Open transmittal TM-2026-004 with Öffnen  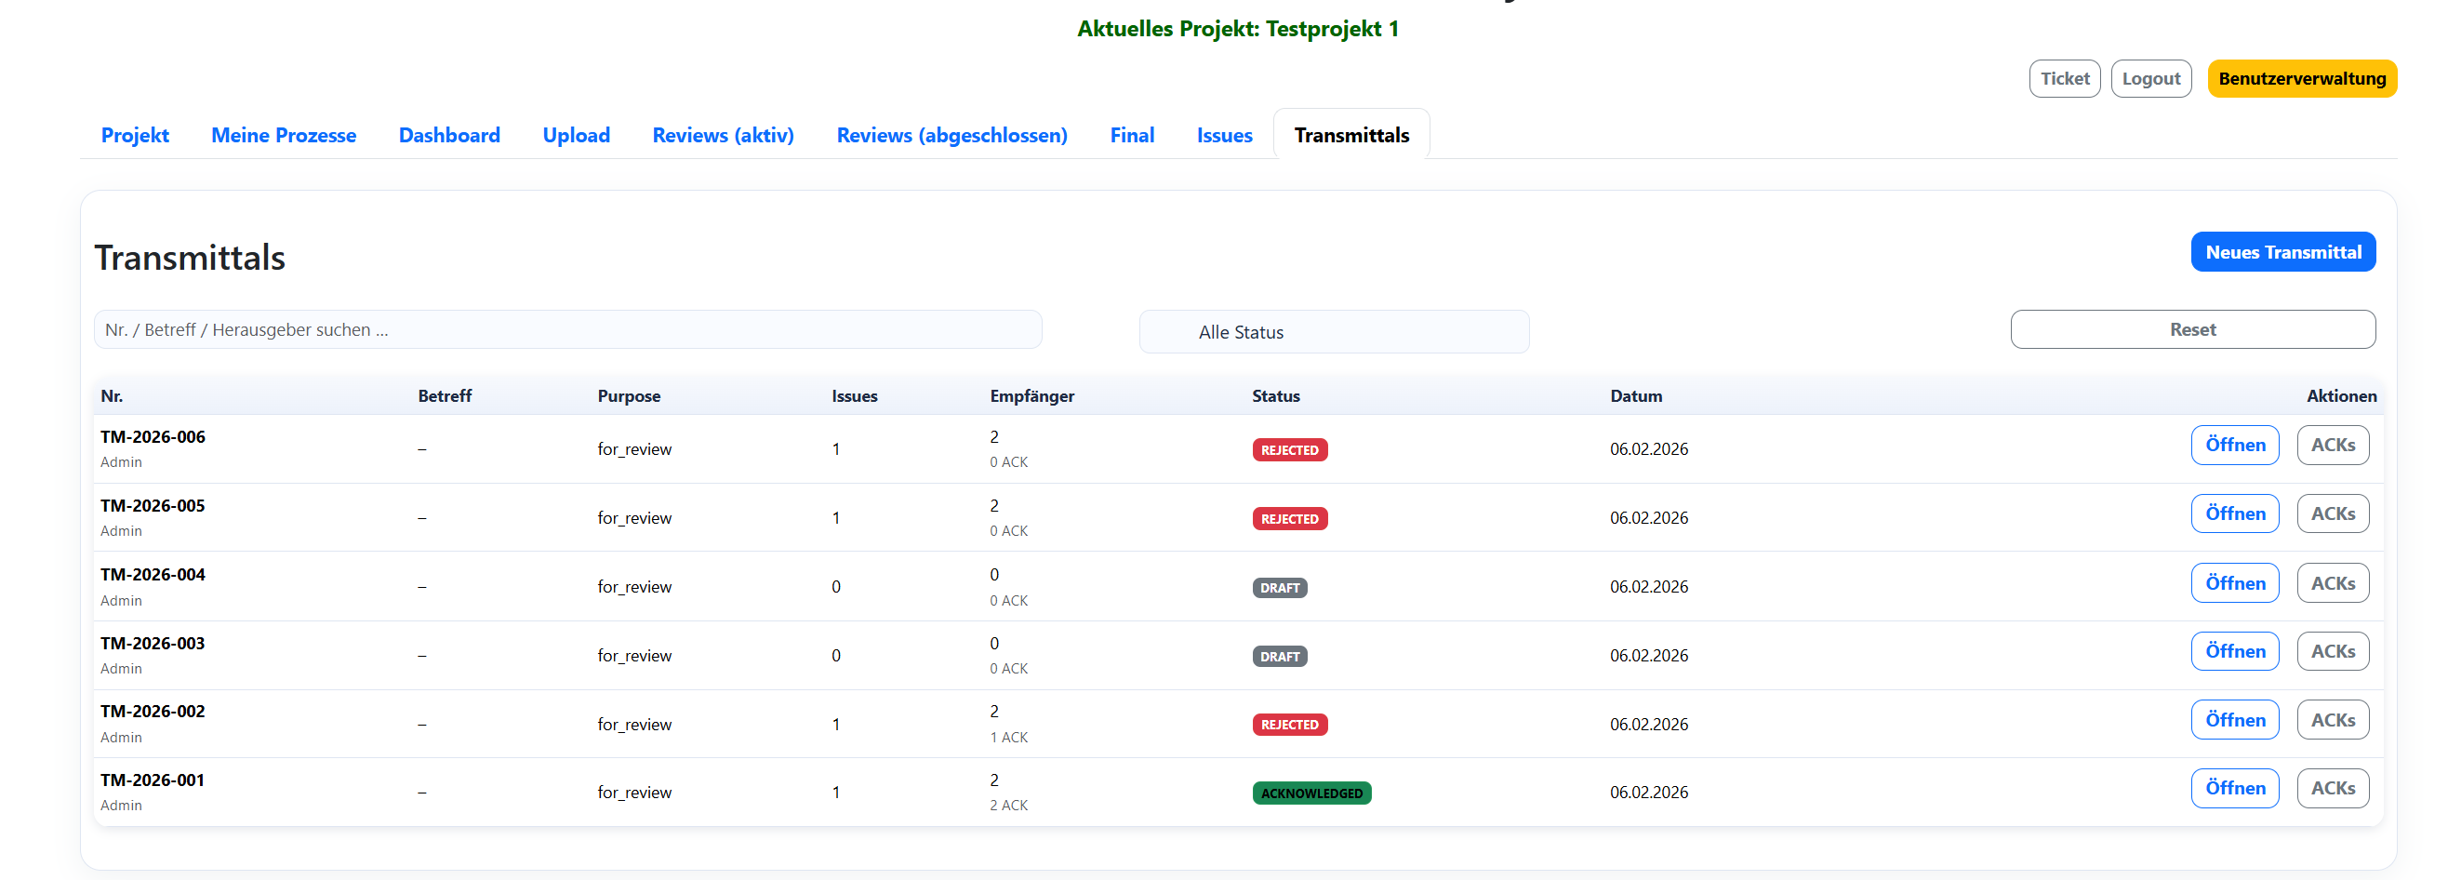click(x=2234, y=583)
